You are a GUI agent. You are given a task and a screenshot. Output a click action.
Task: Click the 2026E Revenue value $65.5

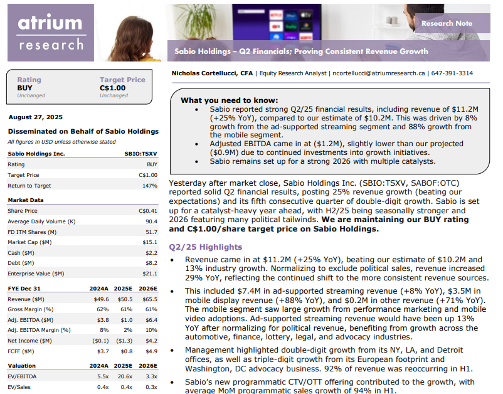pyautogui.click(x=150, y=299)
